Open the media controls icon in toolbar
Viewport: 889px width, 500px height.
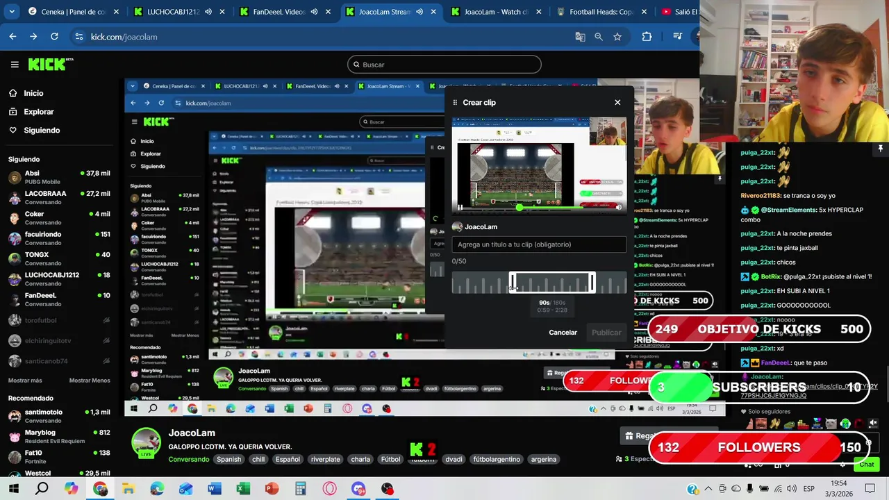pyautogui.click(x=678, y=37)
